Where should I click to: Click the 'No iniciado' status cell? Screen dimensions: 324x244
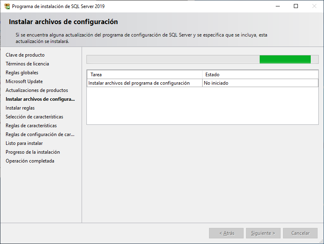[214, 83]
